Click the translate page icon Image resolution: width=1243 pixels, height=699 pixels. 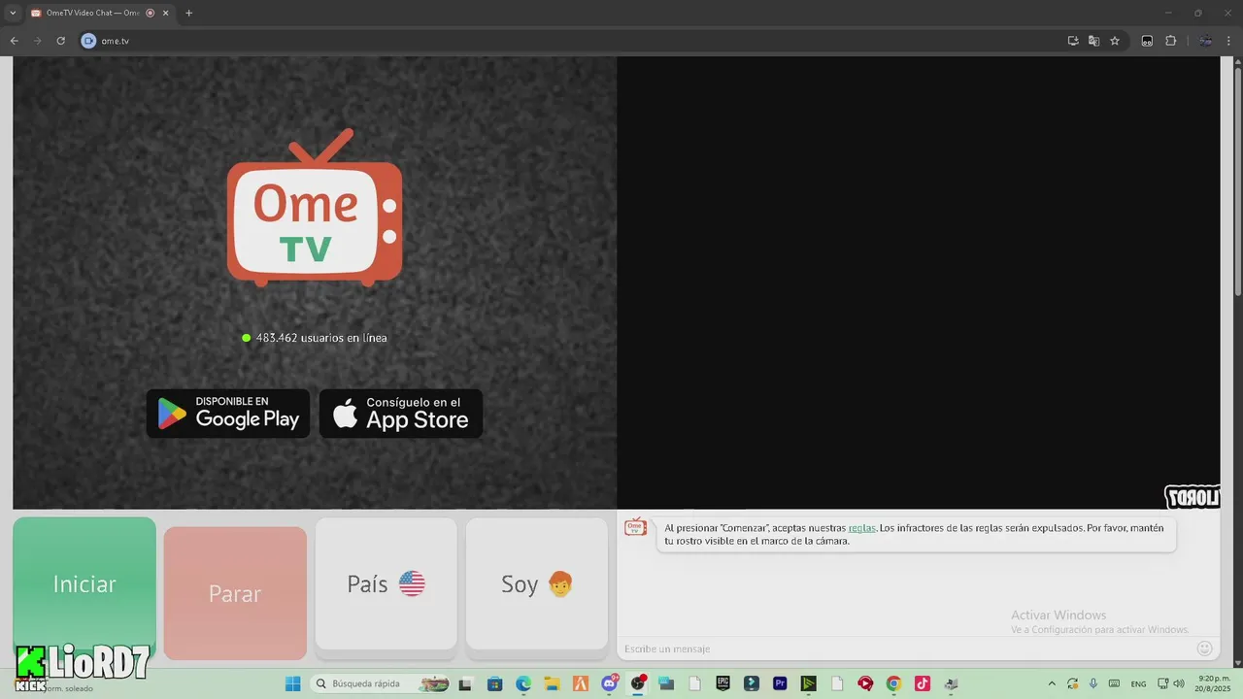tap(1093, 41)
